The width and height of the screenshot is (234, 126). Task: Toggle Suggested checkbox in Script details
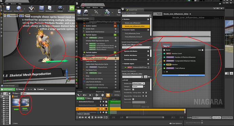click(x=133, y=90)
